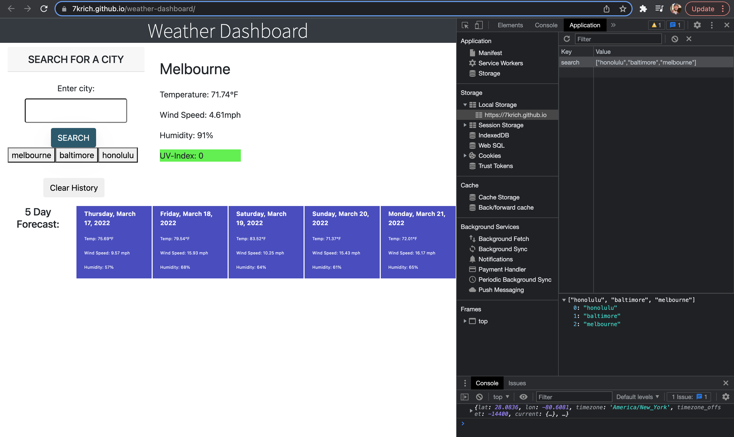Delete the selected storage entry with the X
This screenshot has height=437, width=734.
[x=689, y=39]
